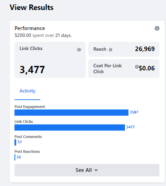
Task: Click the Cost Per Link Click info icon
Action: pos(137,67)
